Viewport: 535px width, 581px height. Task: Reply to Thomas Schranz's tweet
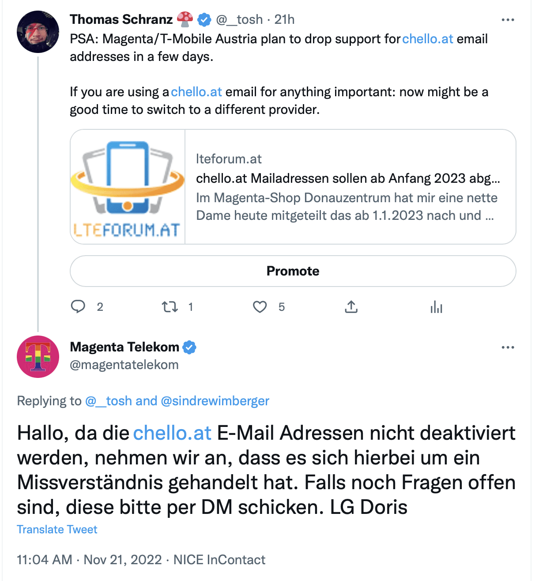click(78, 306)
